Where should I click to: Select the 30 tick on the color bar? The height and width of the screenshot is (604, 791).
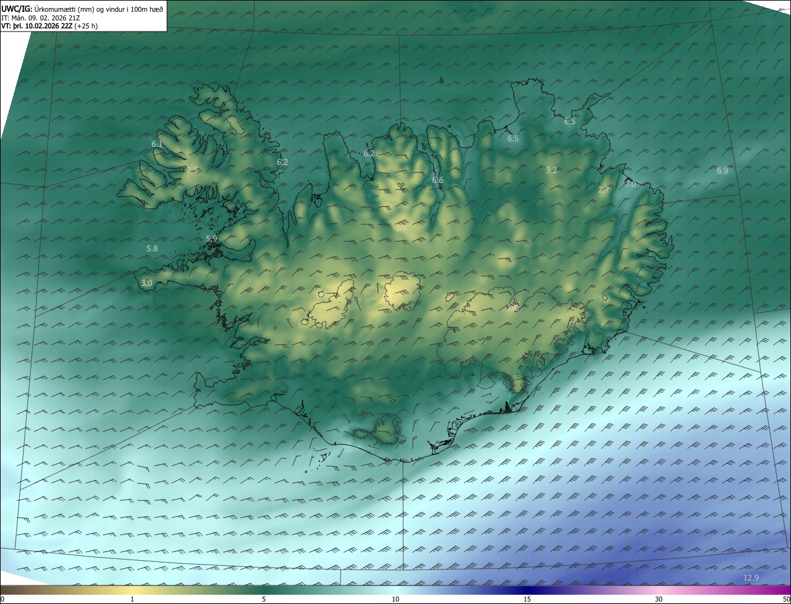(x=659, y=599)
